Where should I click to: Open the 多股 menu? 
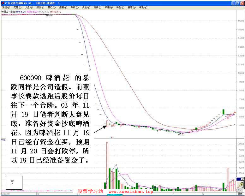point(86,7)
